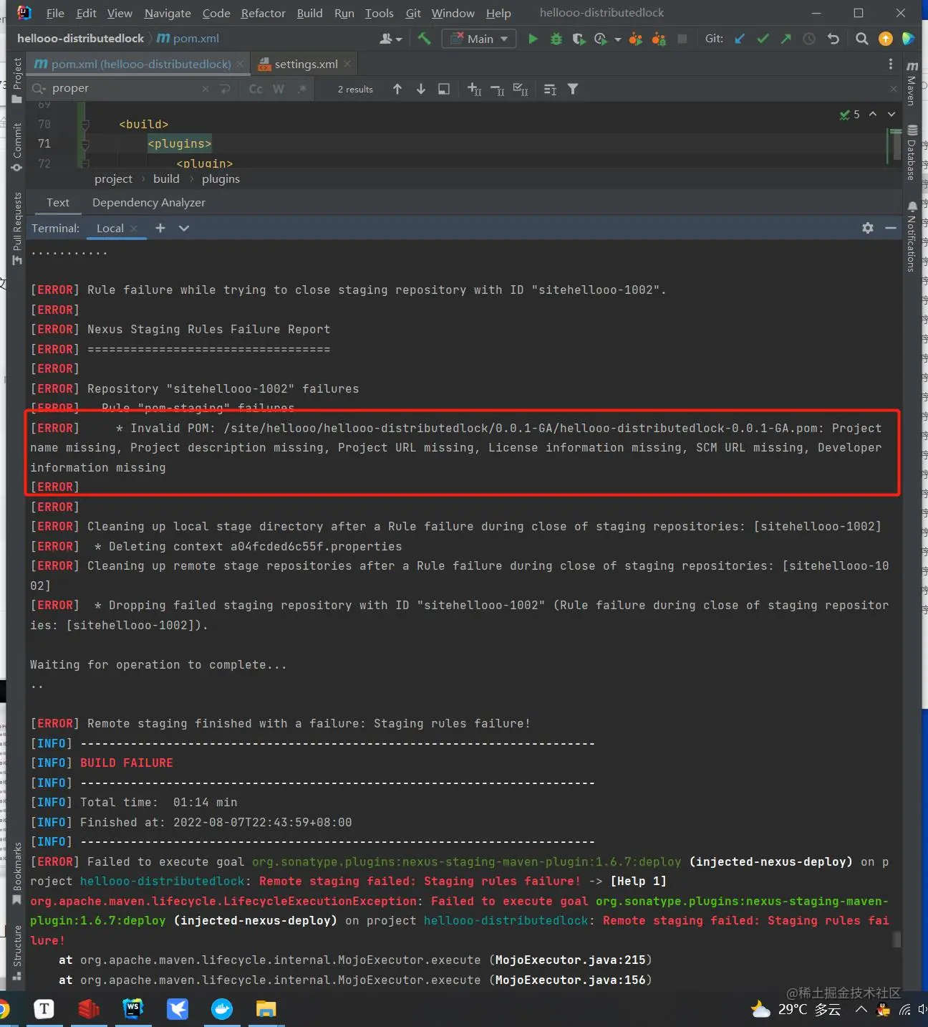
Task: Open the Database tool window
Action: point(912,153)
